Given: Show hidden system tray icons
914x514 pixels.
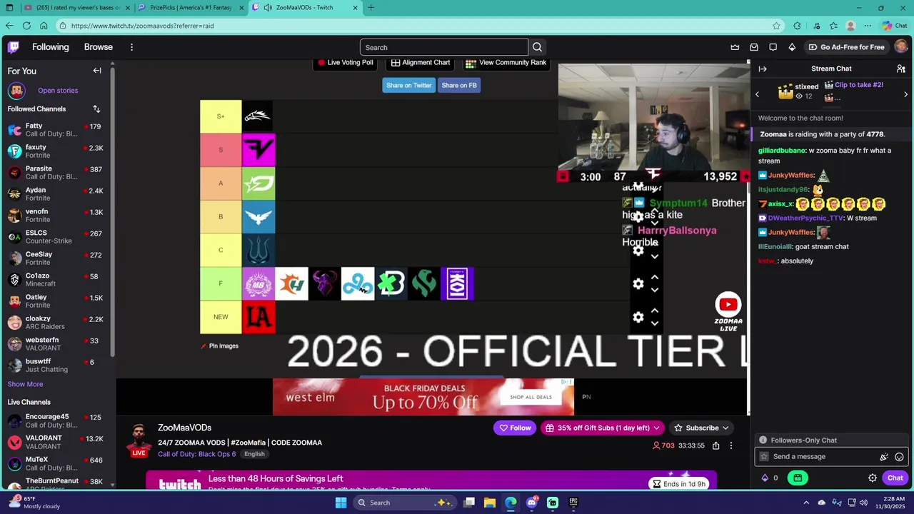Looking at the screenshot, I should tap(806, 503).
